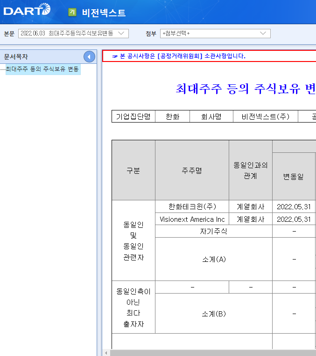
Task: Click the 회사명 cell
Action: [211, 116]
